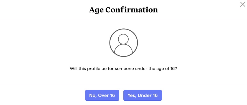Dismiss the dialog with the X icon
Screen dimensions: 247x105
click(243, 4)
